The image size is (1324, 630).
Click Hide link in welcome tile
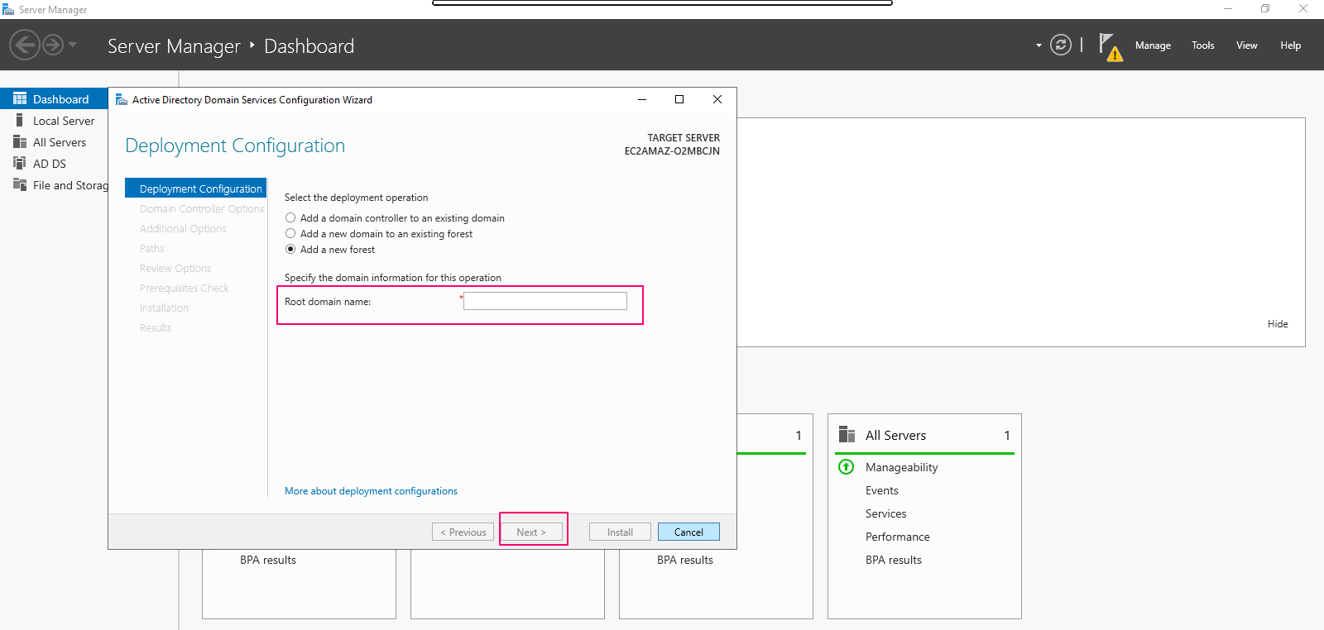[1278, 324]
